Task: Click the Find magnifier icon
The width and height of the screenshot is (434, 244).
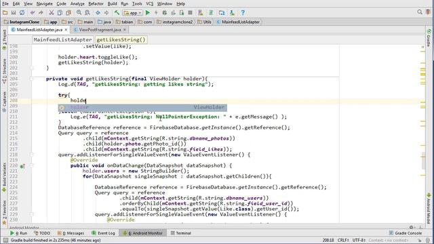Action: tap(79, 13)
